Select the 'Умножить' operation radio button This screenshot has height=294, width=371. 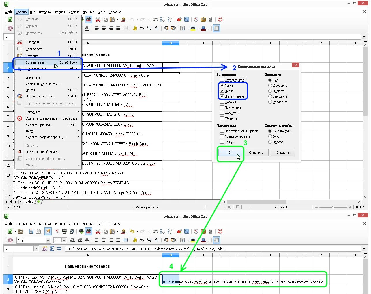point(270,96)
